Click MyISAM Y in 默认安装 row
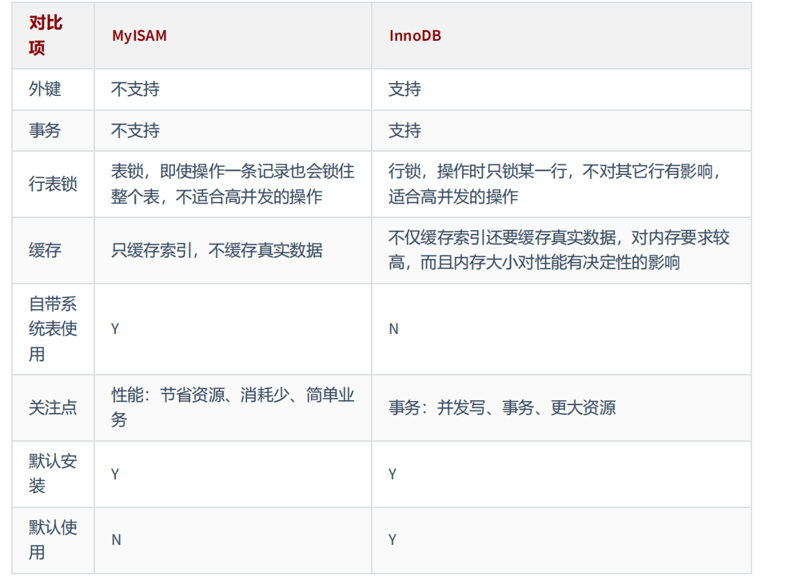The width and height of the screenshot is (789, 584). point(115,474)
